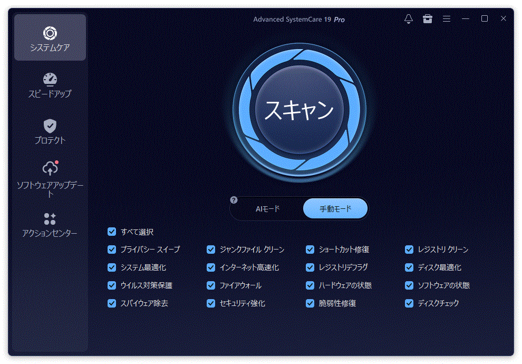
Task: Disable レジストリデフラグ
Action: [x=310, y=267]
